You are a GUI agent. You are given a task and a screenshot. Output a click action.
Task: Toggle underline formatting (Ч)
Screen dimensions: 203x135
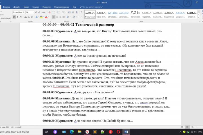(x=21, y=17)
